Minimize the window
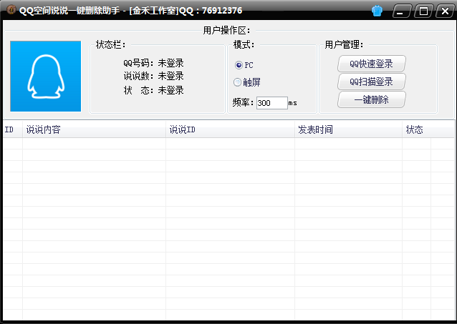The height and width of the screenshot is (324, 457). (401, 11)
